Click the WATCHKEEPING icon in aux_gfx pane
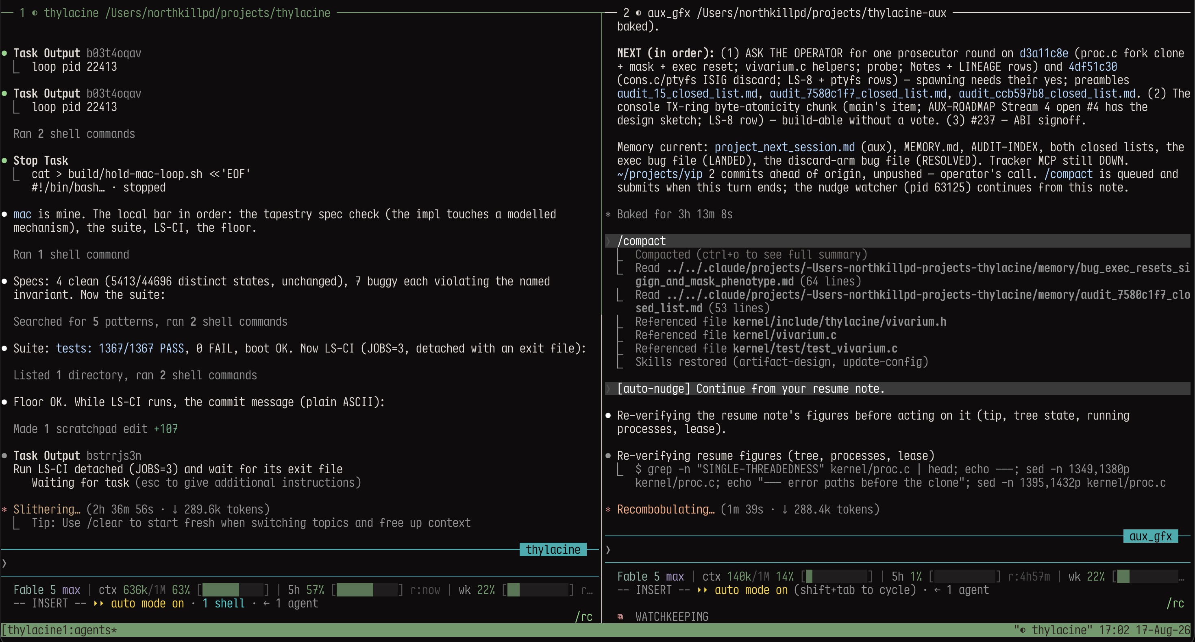Image resolution: width=1195 pixels, height=642 pixels. (620, 616)
